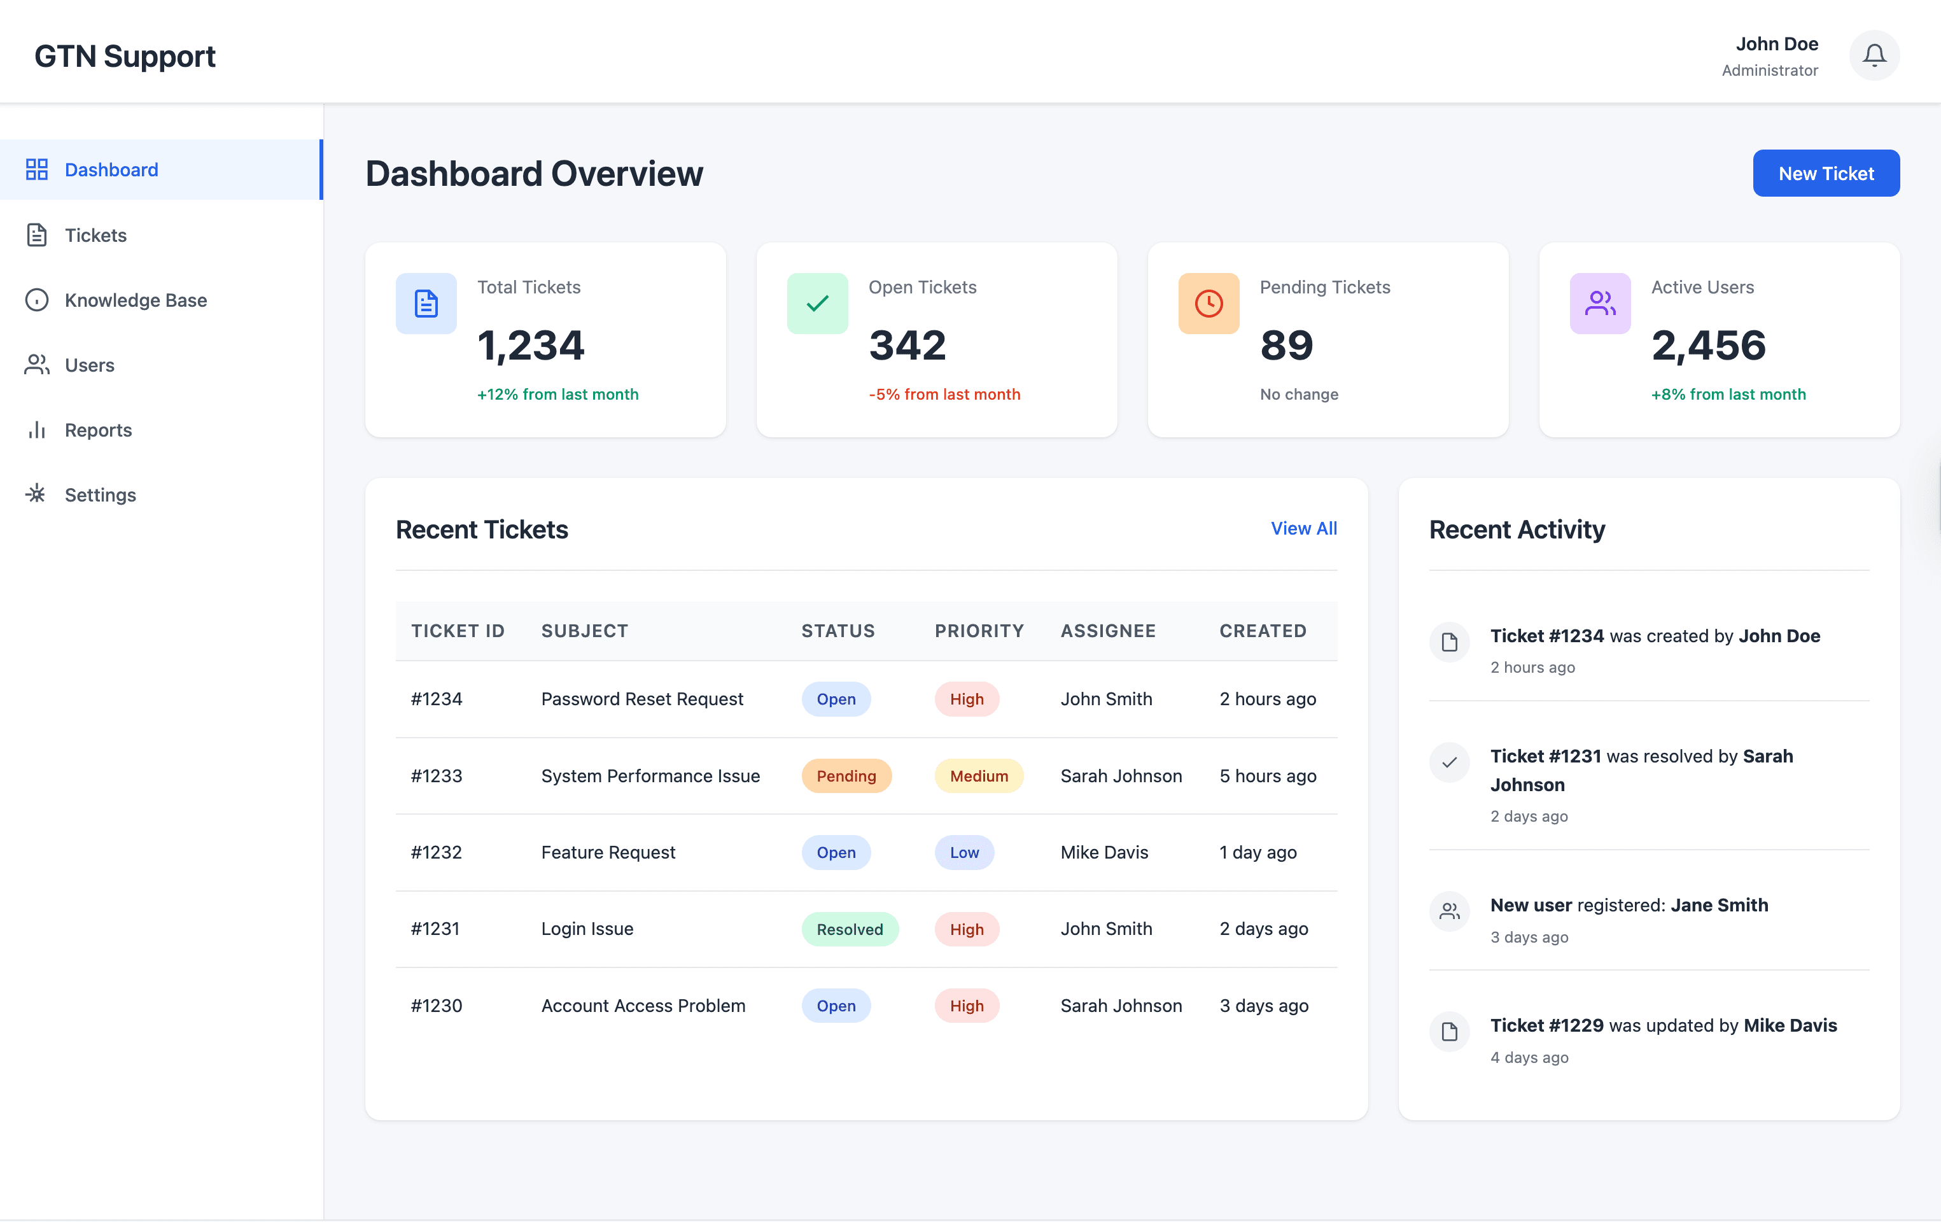Image resolution: width=1941 pixels, height=1222 pixels.
Task: Open the Dashboard menu item
Action: click(160, 169)
